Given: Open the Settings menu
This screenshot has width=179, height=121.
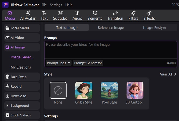Looking at the screenshot, I should tap(56, 5).
